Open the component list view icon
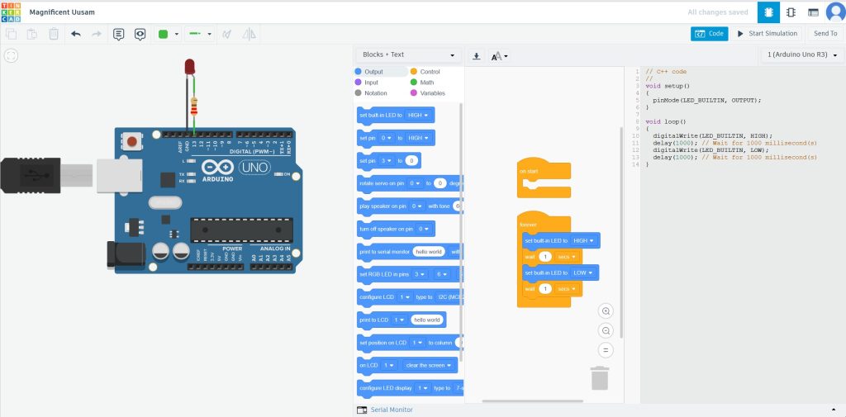The image size is (846, 417). click(x=813, y=12)
